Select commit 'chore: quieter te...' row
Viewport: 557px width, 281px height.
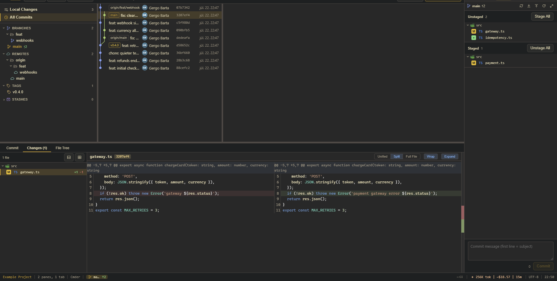tap(160, 53)
